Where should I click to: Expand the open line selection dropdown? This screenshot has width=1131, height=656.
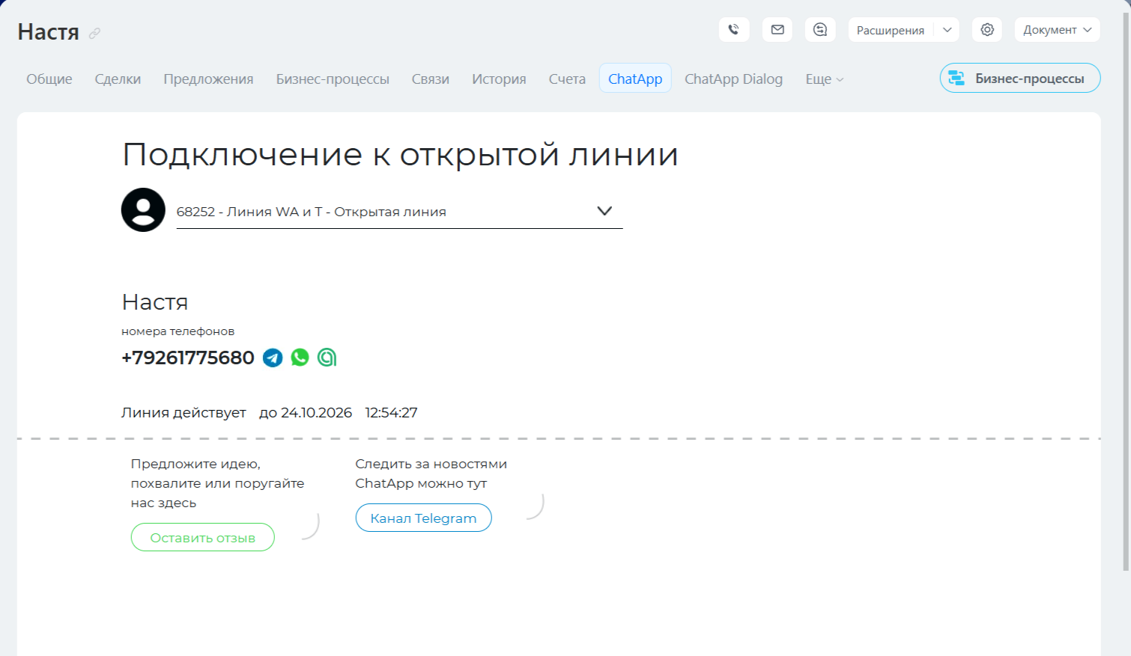[604, 211]
